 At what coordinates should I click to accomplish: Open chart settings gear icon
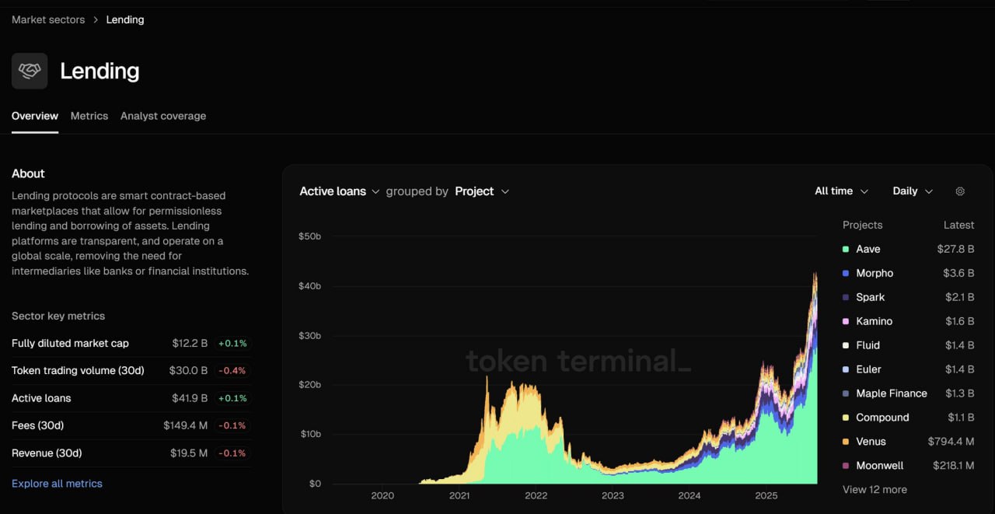click(x=960, y=191)
